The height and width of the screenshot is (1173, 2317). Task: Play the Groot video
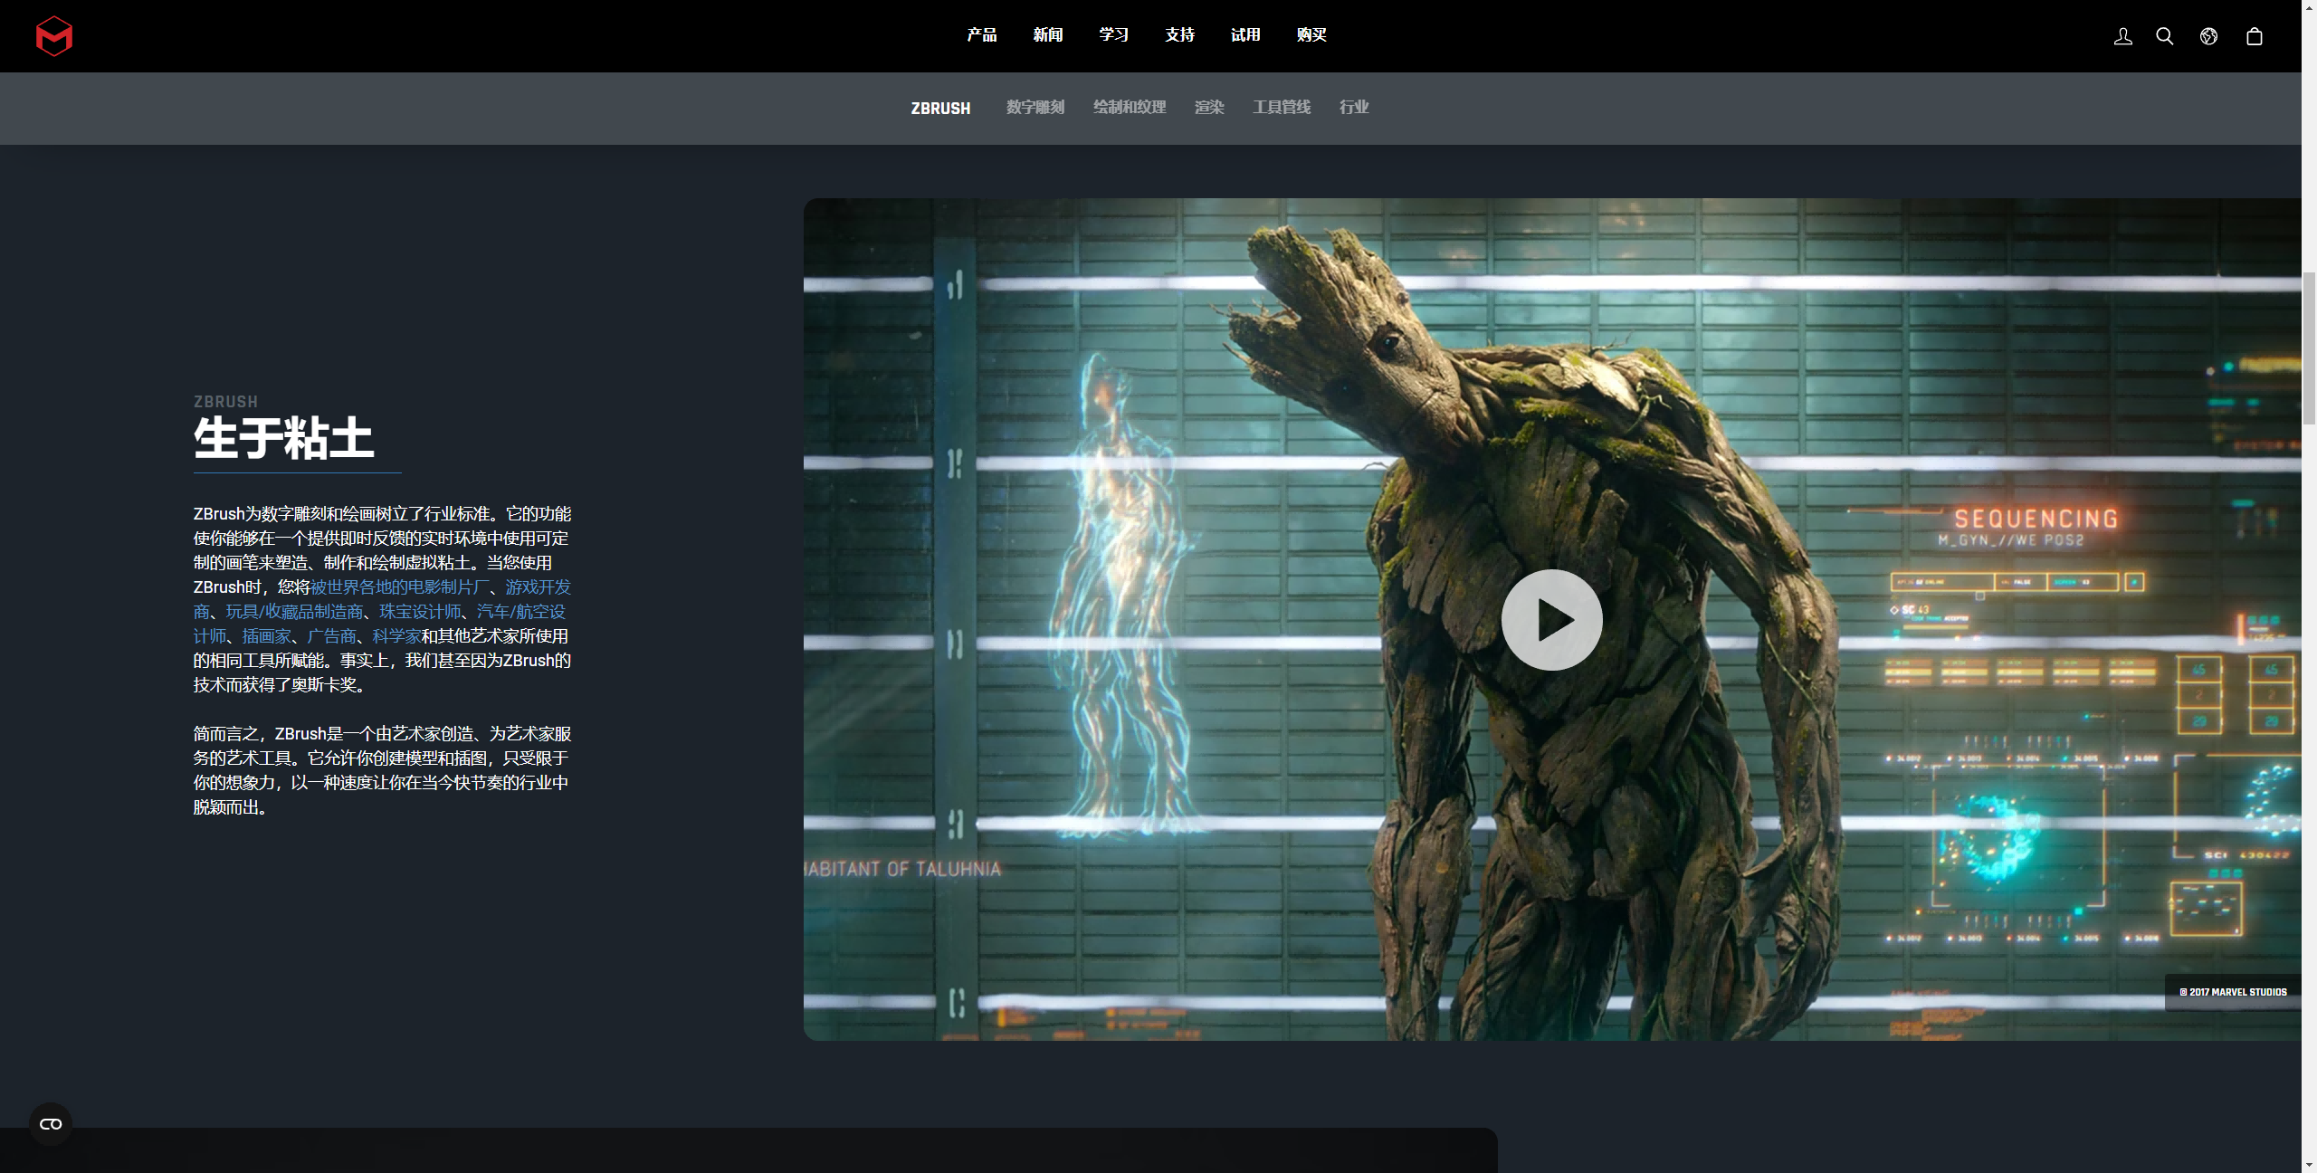[x=1551, y=620]
